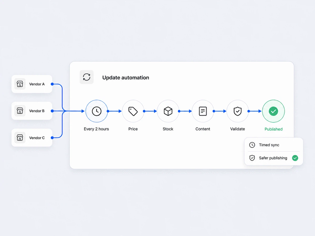Click the Update automation title
This screenshot has width=315, height=236.
coord(126,78)
